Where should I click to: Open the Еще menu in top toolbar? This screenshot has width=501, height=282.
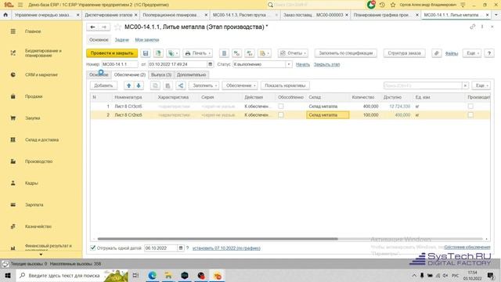tap(472, 53)
